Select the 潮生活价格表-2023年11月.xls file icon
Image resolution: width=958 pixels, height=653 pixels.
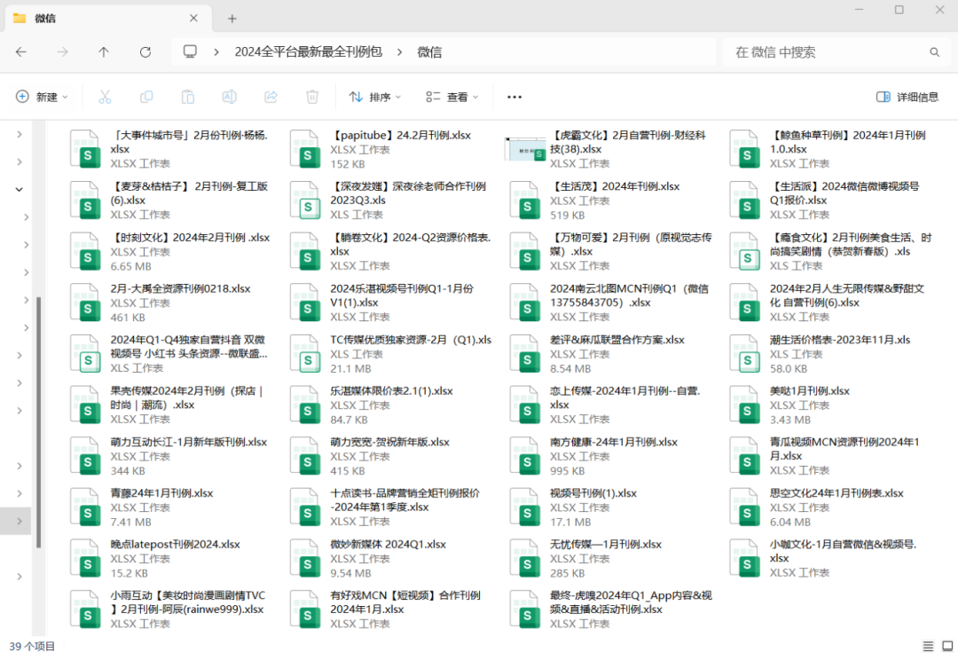point(745,354)
